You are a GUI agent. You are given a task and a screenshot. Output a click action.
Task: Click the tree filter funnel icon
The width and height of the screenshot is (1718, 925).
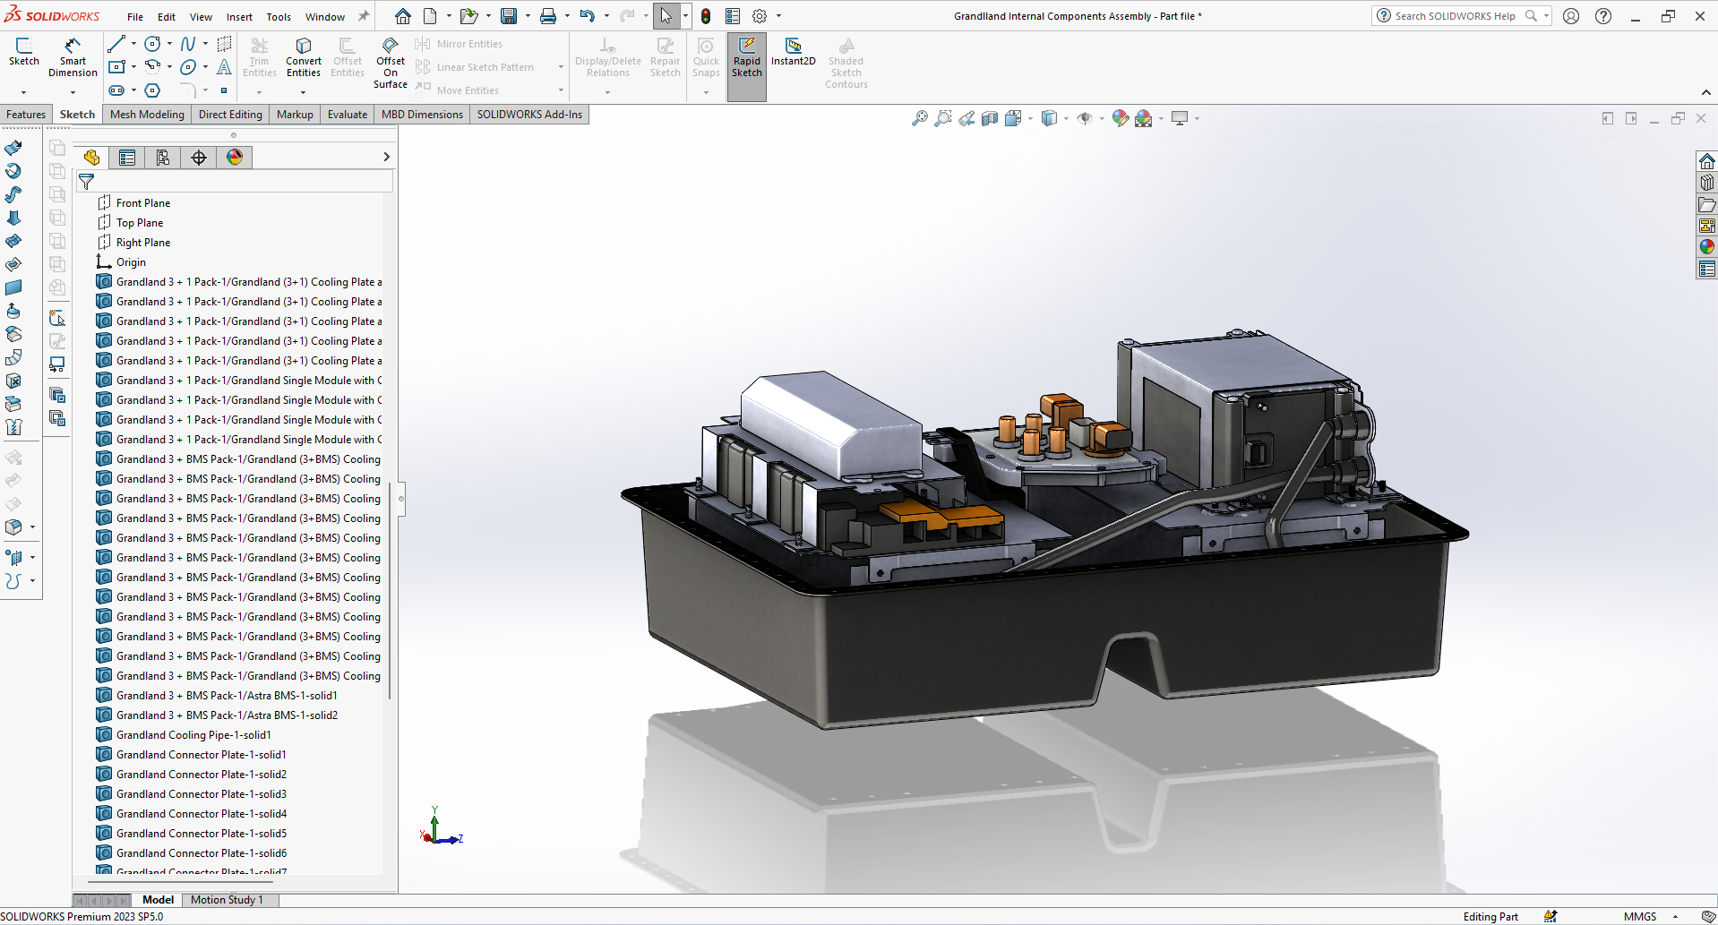87,182
